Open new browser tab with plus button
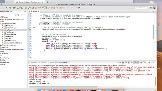 [x=48, y=2]
